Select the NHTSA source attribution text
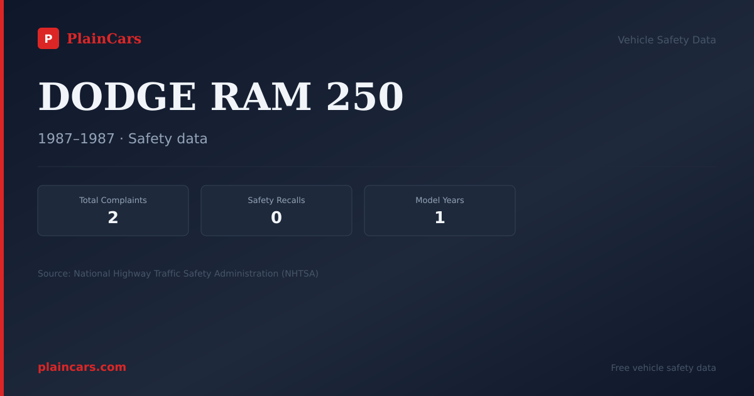 [178, 273]
